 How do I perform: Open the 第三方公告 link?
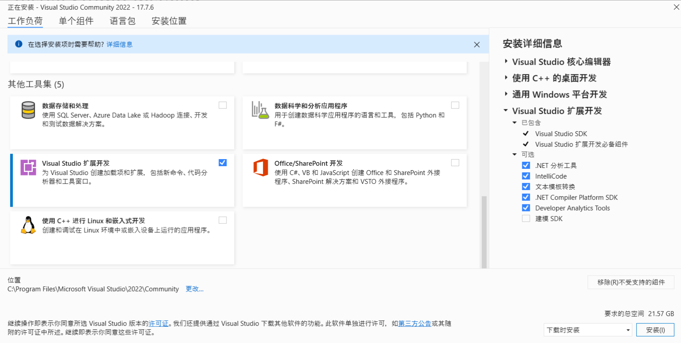[415, 324]
